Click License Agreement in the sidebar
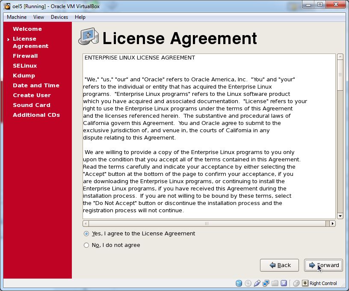This screenshot has width=349, height=291. [x=30, y=42]
